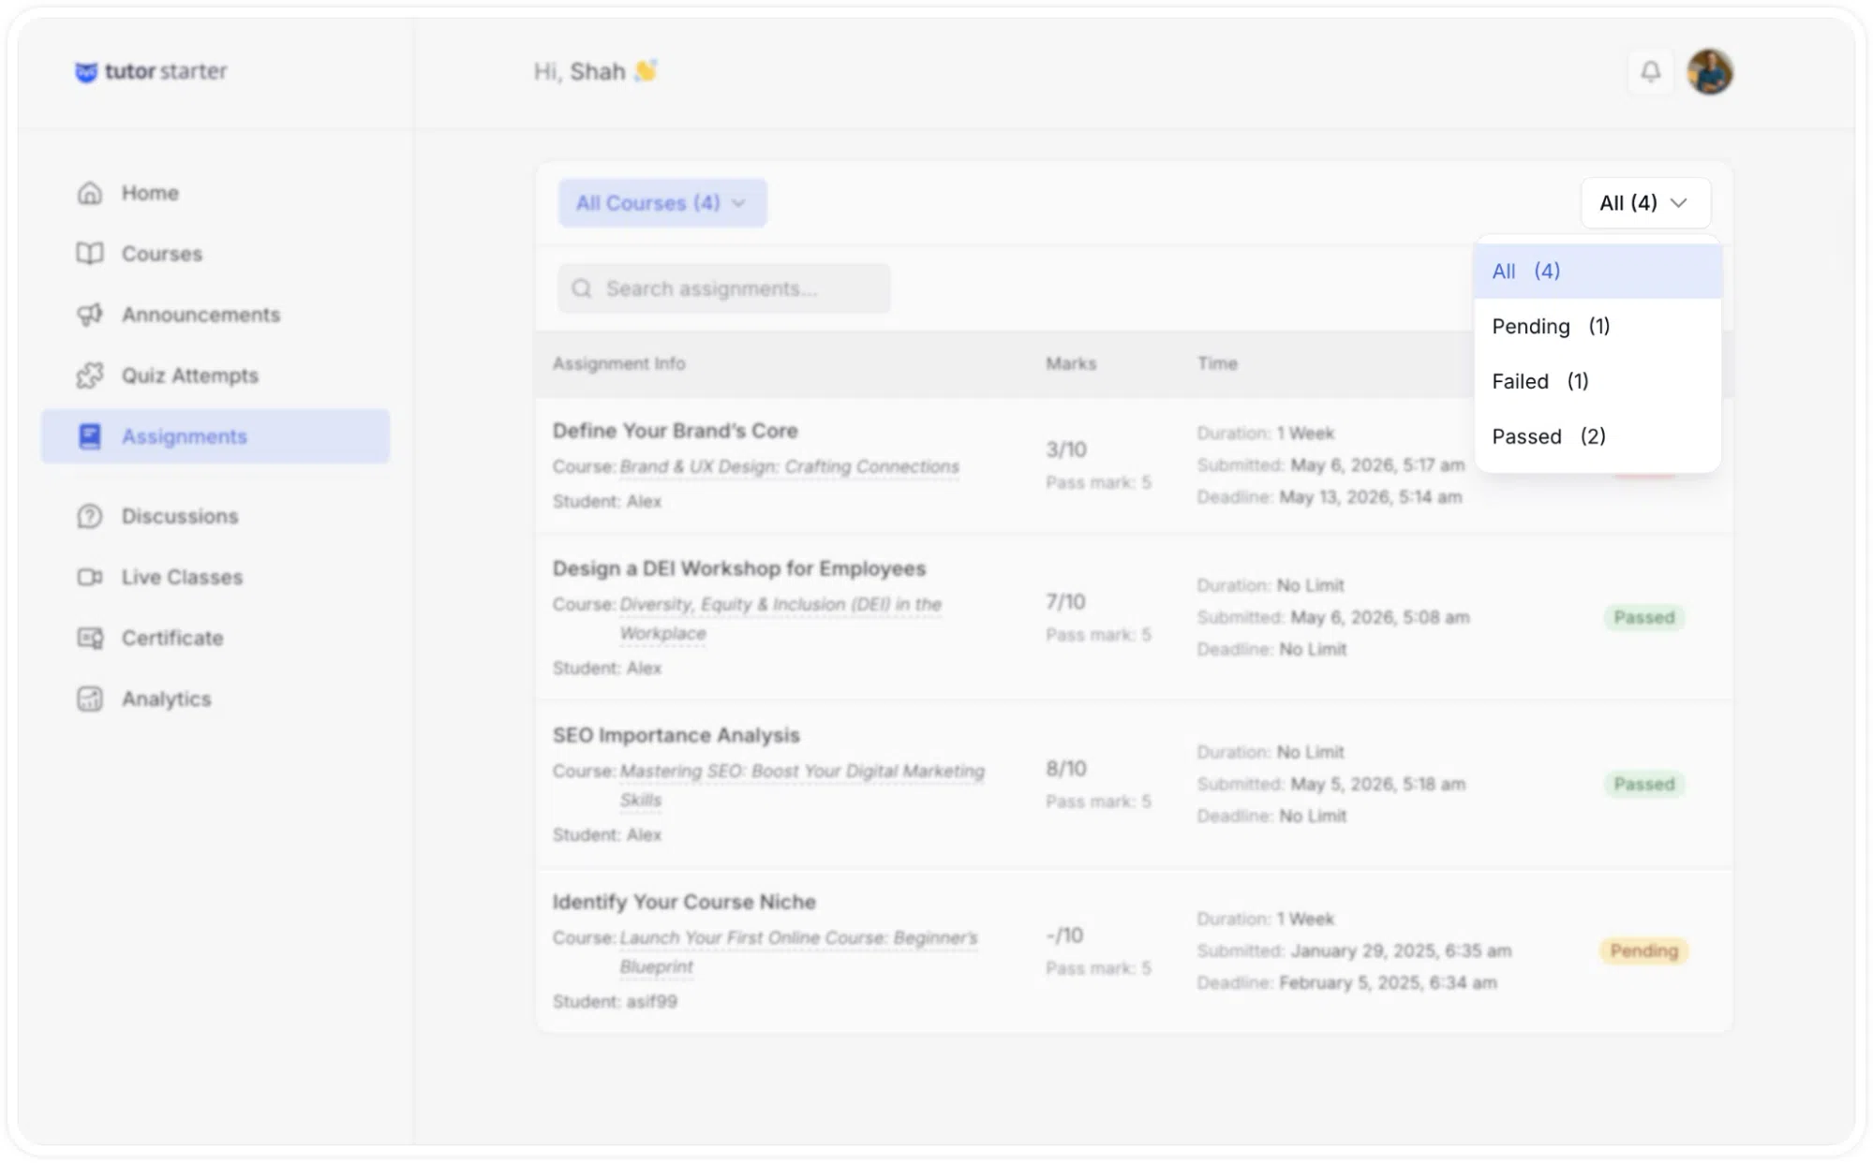Open the notifications bell
Screen dimensions: 1873x1163
pos(1650,72)
